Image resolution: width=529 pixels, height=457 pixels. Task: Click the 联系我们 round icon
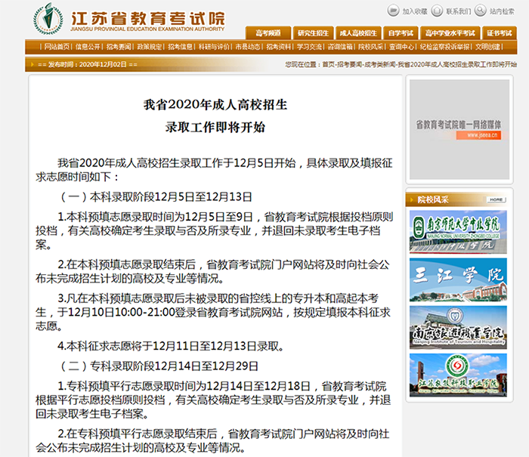[x=437, y=11]
